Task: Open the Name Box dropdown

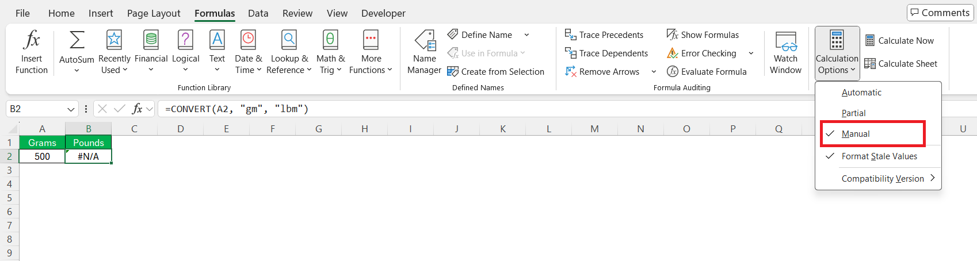Action: coord(71,109)
